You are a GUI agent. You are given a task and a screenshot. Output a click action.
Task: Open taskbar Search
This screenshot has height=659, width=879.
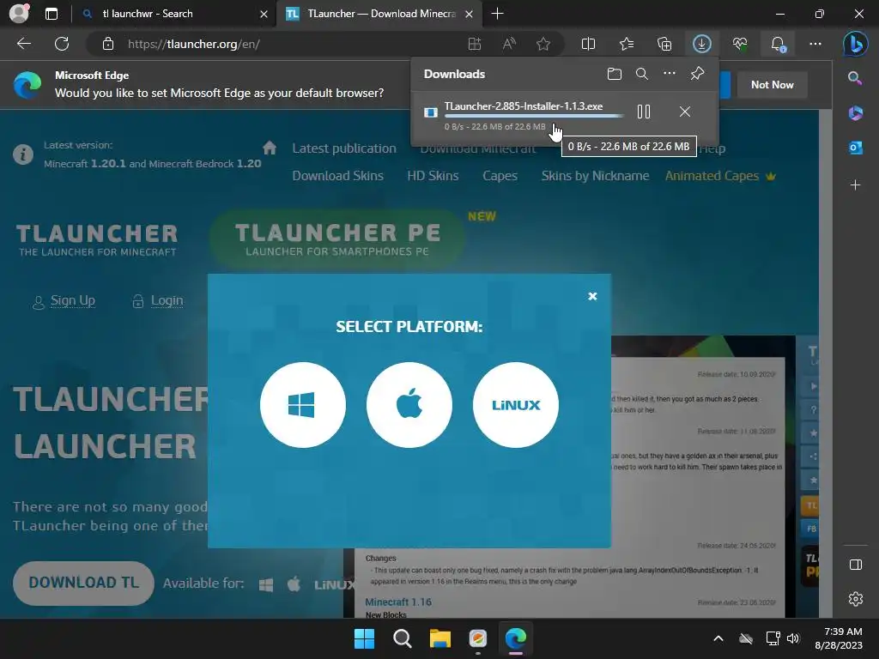(x=402, y=638)
